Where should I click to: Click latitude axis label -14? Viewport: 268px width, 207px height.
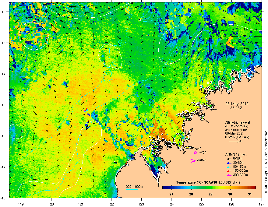(4, 74)
